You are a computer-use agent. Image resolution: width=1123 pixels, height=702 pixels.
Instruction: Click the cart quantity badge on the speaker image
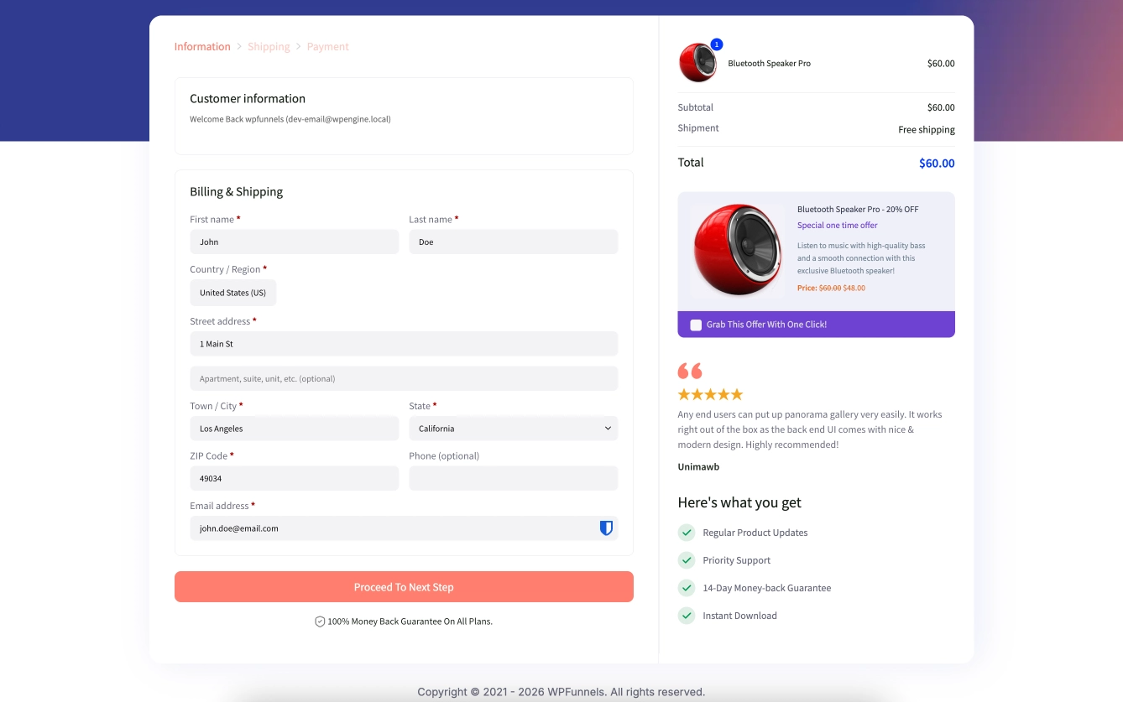coord(716,44)
